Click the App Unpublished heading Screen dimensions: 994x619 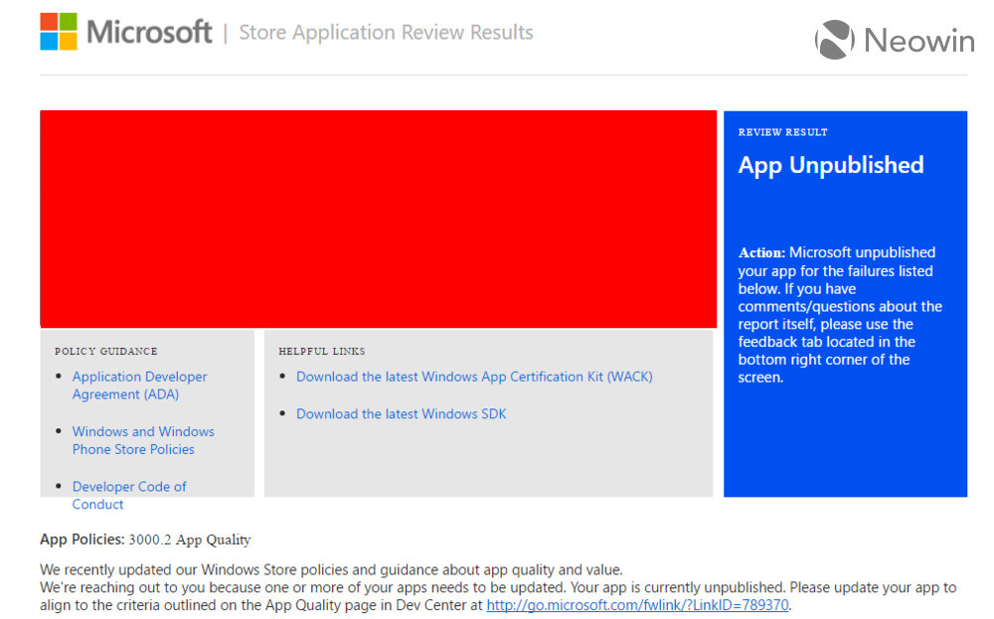tap(830, 165)
